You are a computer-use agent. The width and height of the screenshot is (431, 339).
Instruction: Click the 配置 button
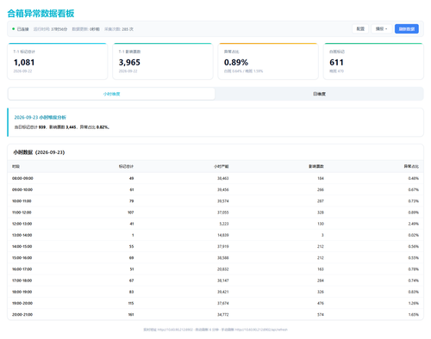pyautogui.click(x=360, y=29)
